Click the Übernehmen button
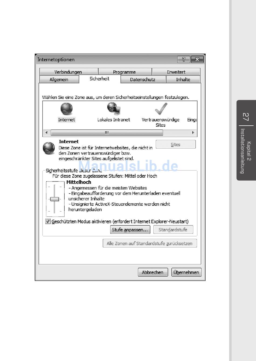Image resolution: width=256 pixels, height=361 pixels. pos(186,272)
